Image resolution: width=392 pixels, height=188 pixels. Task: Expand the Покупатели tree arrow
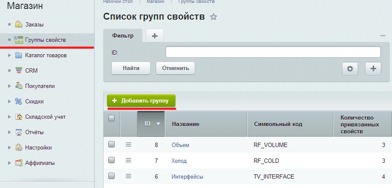(9, 86)
